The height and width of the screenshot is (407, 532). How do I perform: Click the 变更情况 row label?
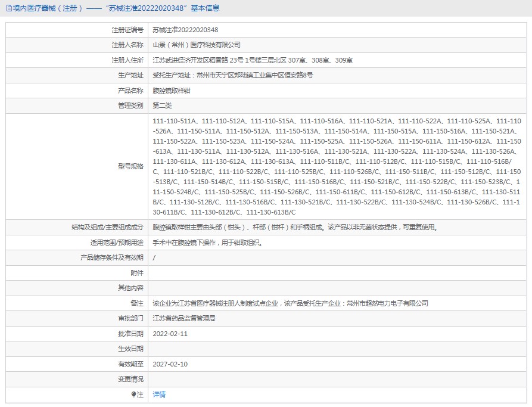pyautogui.click(x=130, y=379)
